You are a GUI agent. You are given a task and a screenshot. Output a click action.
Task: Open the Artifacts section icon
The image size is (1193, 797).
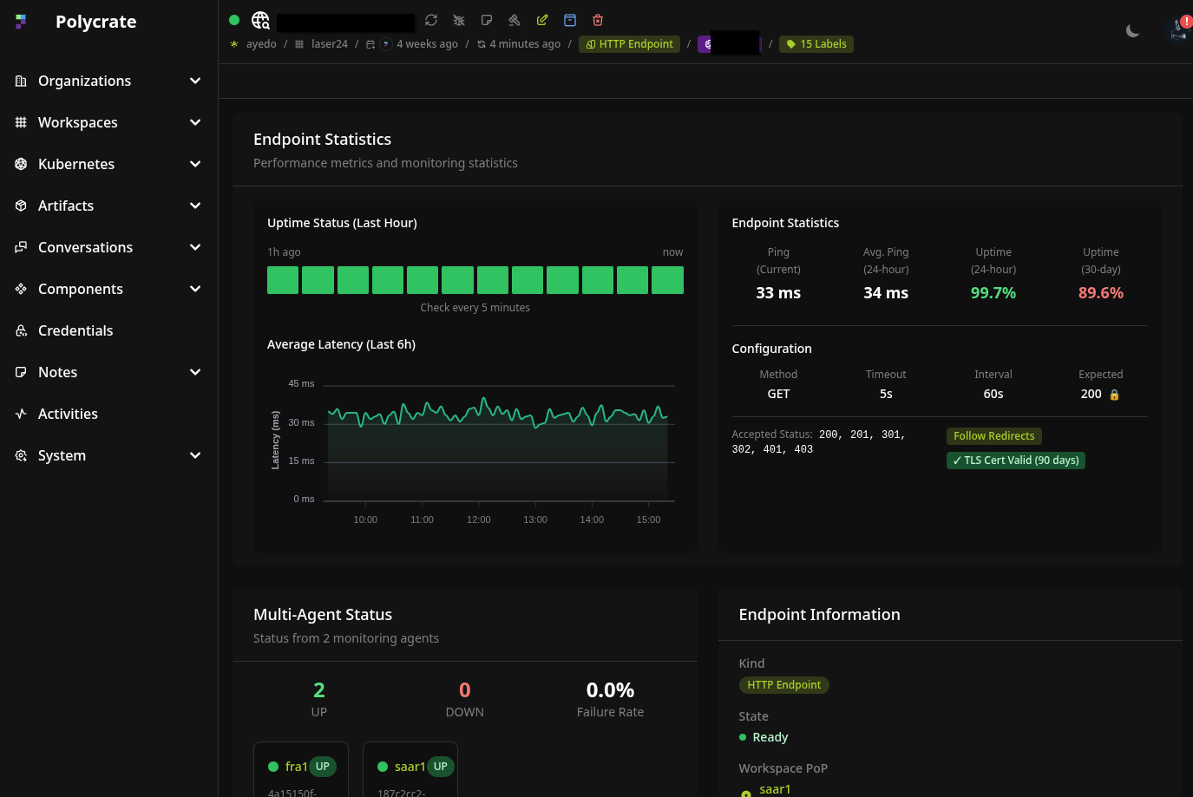pos(20,206)
